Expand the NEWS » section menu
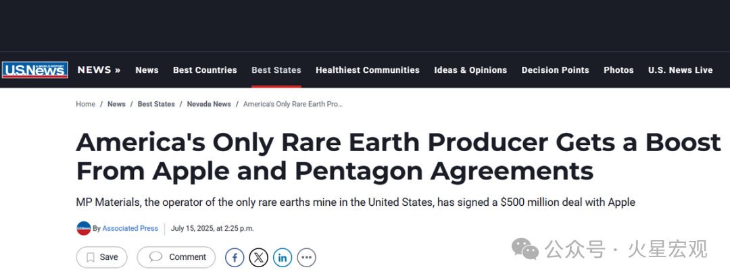Viewport: 730px width, 278px height. click(99, 69)
